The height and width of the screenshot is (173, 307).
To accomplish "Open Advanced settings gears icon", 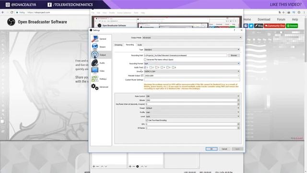I will tap(95, 86).
